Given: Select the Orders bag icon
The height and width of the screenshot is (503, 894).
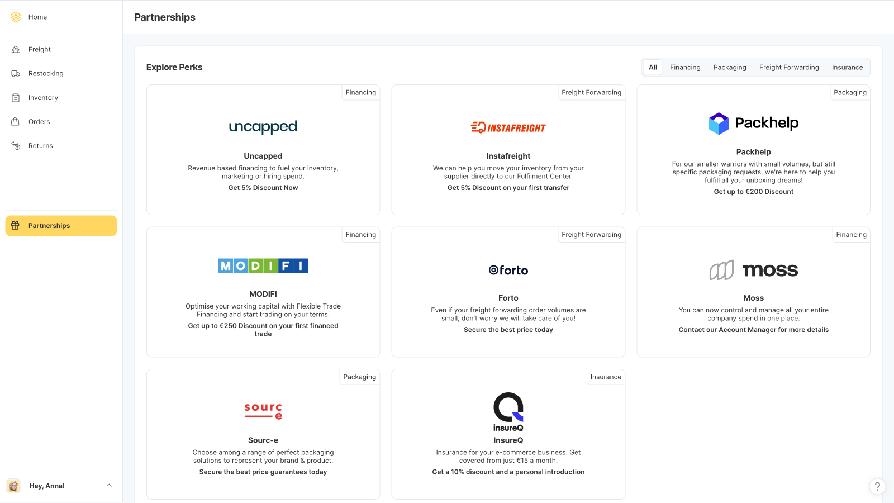Looking at the screenshot, I should 15,121.
